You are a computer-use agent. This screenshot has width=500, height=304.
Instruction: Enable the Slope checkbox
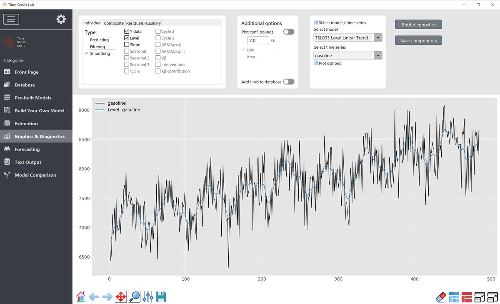click(127, 44)
